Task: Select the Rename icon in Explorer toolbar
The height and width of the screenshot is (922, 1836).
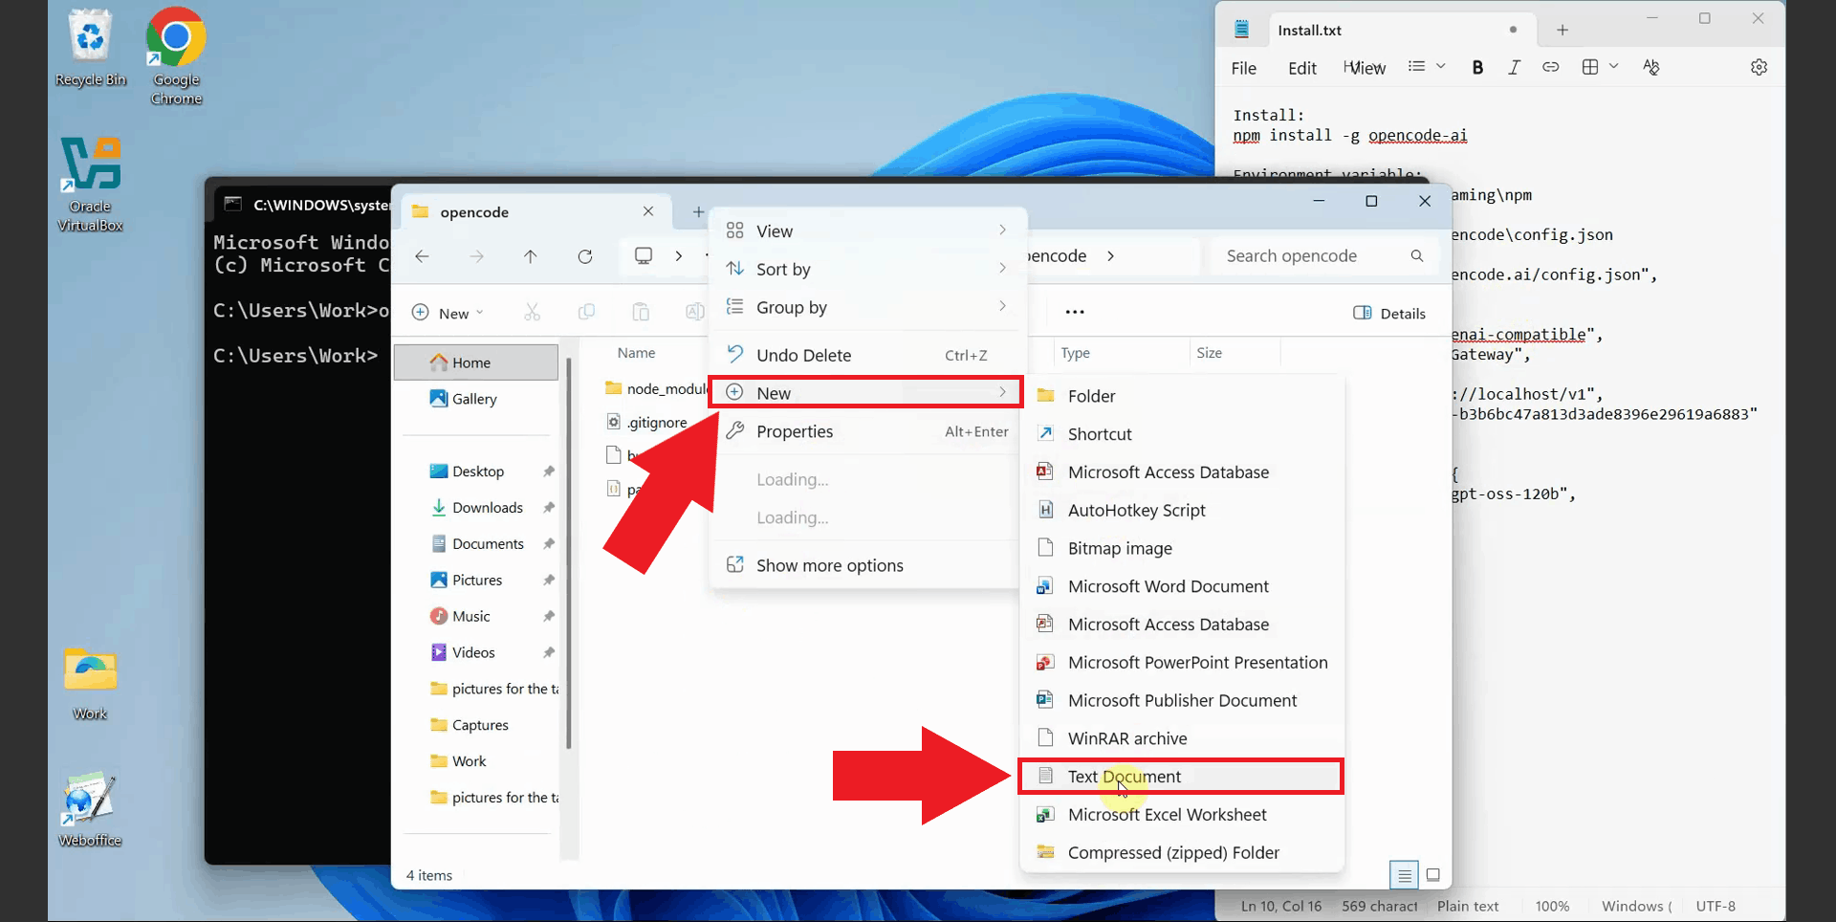Action: pyautogui.click(x=694, y=312)
